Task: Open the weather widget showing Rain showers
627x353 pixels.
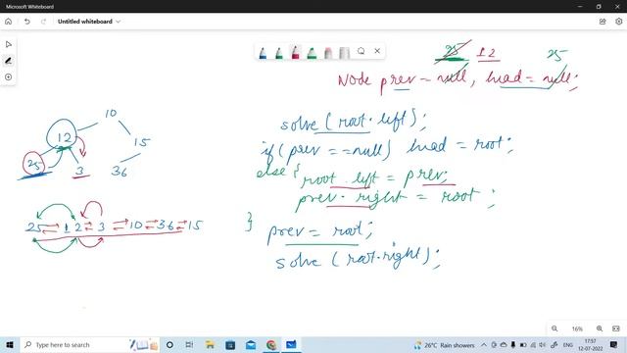Action: (x=444, y=345)
